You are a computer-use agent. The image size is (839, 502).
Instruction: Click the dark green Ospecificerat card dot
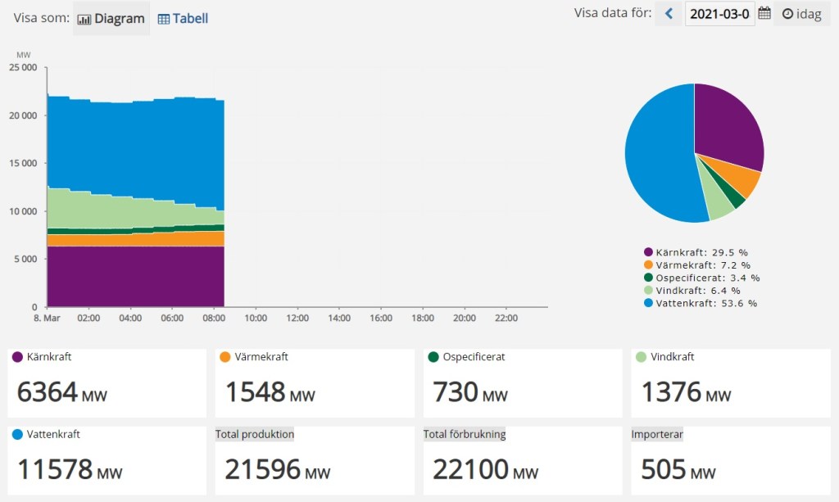[433, 357]
